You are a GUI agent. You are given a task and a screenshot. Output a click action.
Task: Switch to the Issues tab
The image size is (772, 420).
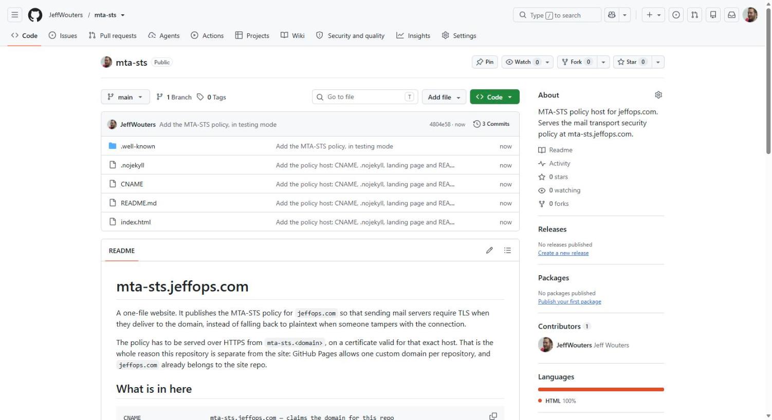[x=63, y=35]
